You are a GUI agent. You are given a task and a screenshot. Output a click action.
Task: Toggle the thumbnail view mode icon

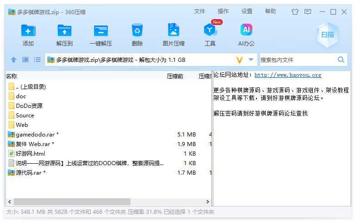pyautogui.click(x=25, y=60)
